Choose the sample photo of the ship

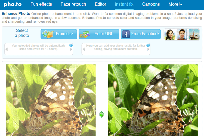(x=194, y=35)
